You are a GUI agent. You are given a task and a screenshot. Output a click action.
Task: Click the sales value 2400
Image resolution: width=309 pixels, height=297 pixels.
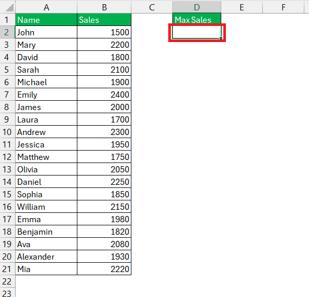point(104,95)
